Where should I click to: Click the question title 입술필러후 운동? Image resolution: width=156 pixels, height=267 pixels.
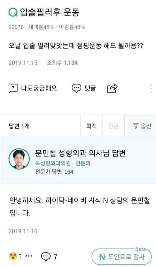pos(50,12)
